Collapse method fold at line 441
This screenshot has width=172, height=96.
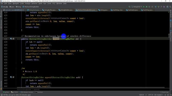pyautogui.click(x=16, y=77)
